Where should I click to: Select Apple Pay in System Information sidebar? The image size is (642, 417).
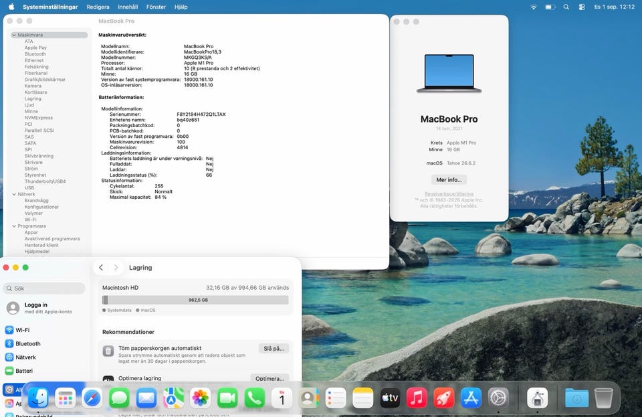click(35, 48)
